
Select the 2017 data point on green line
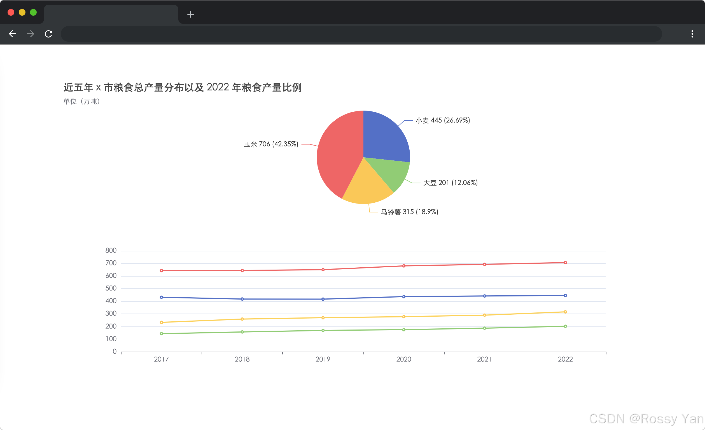161,333
